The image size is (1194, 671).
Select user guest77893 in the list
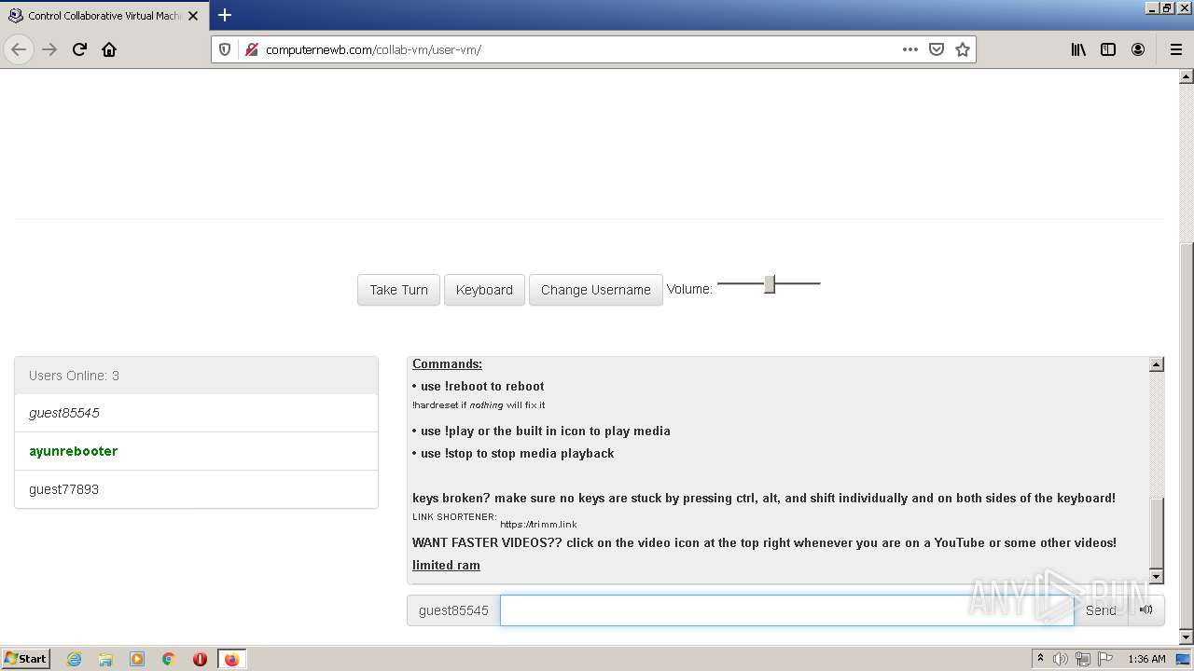pyautogui.click(x=196, y=489)
